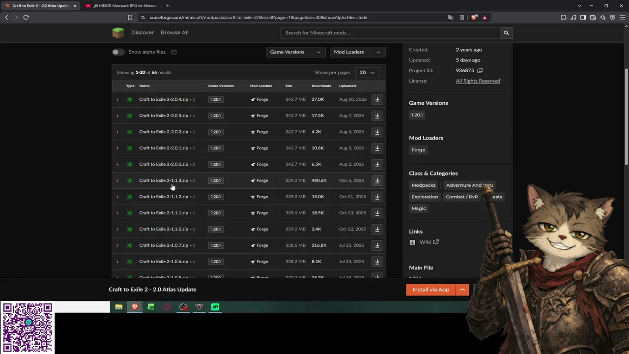Open the browser extensions puzzle icon

[x=563, y=17]
